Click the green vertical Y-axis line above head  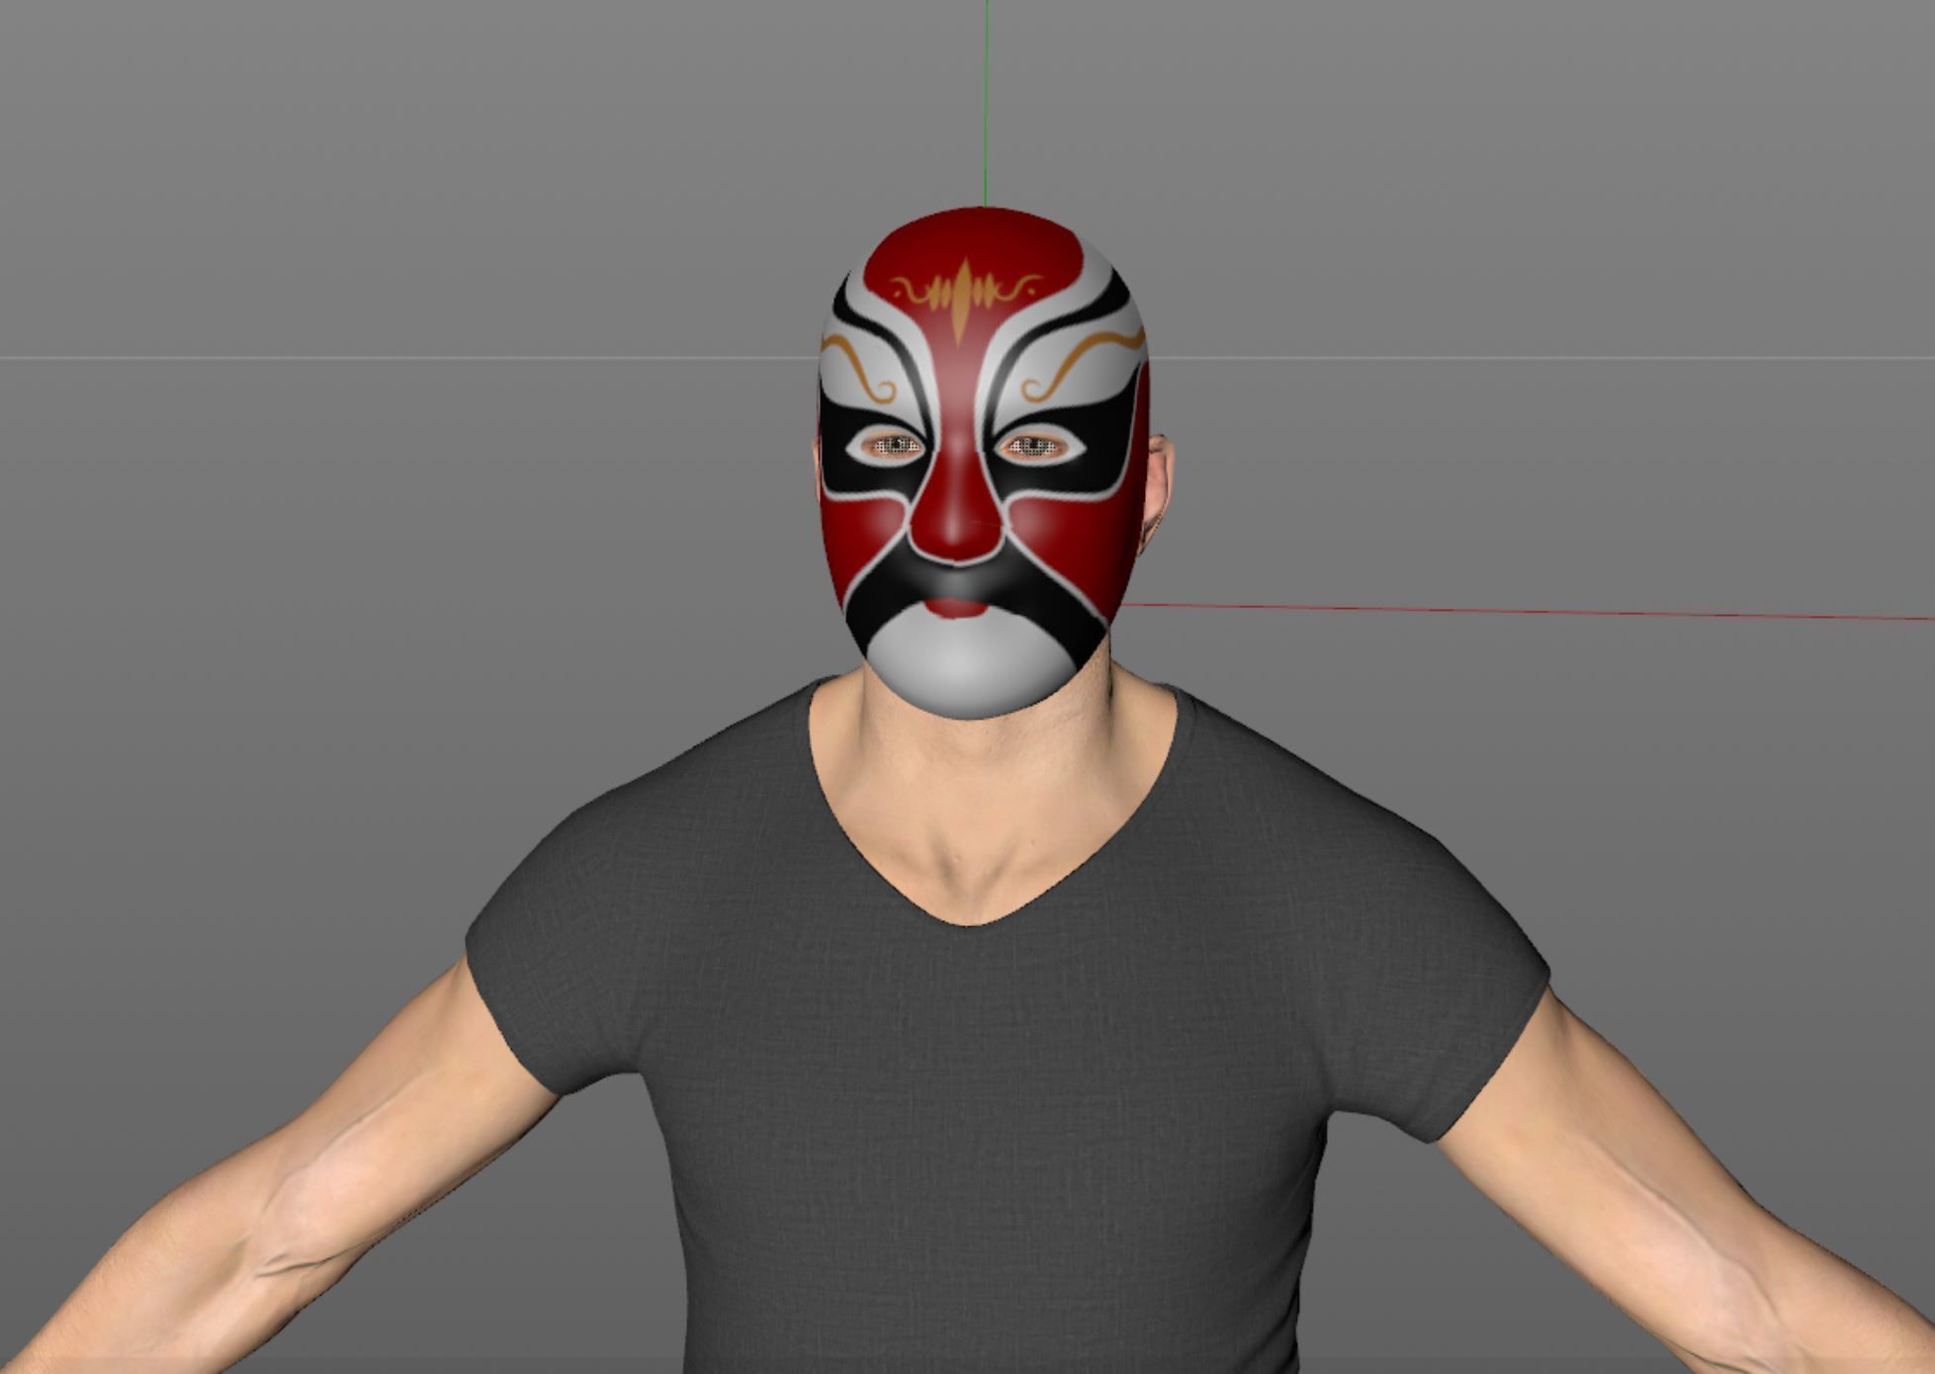click(985, 99)
